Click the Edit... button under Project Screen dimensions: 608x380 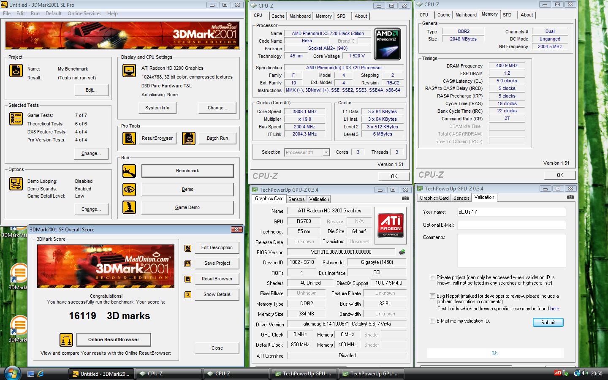(91, 90)
